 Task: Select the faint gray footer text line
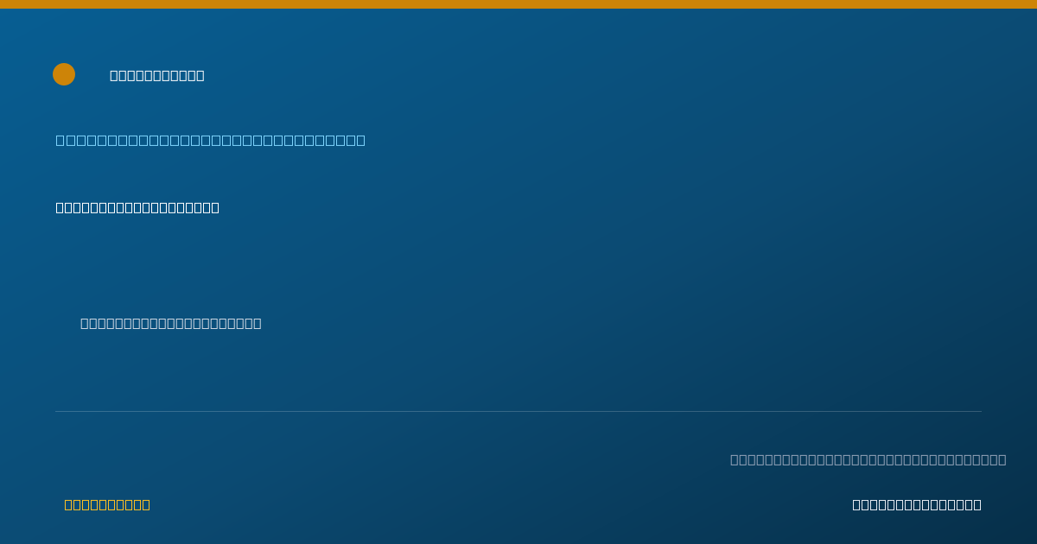pyautogui.click(x=868, y=459)
